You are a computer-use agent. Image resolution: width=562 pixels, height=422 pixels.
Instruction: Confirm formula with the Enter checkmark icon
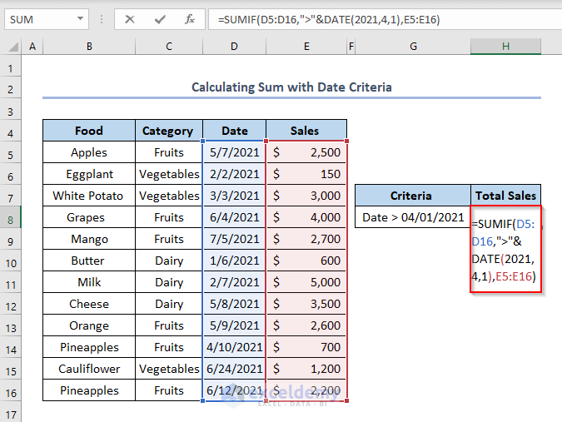pos(160,18)
